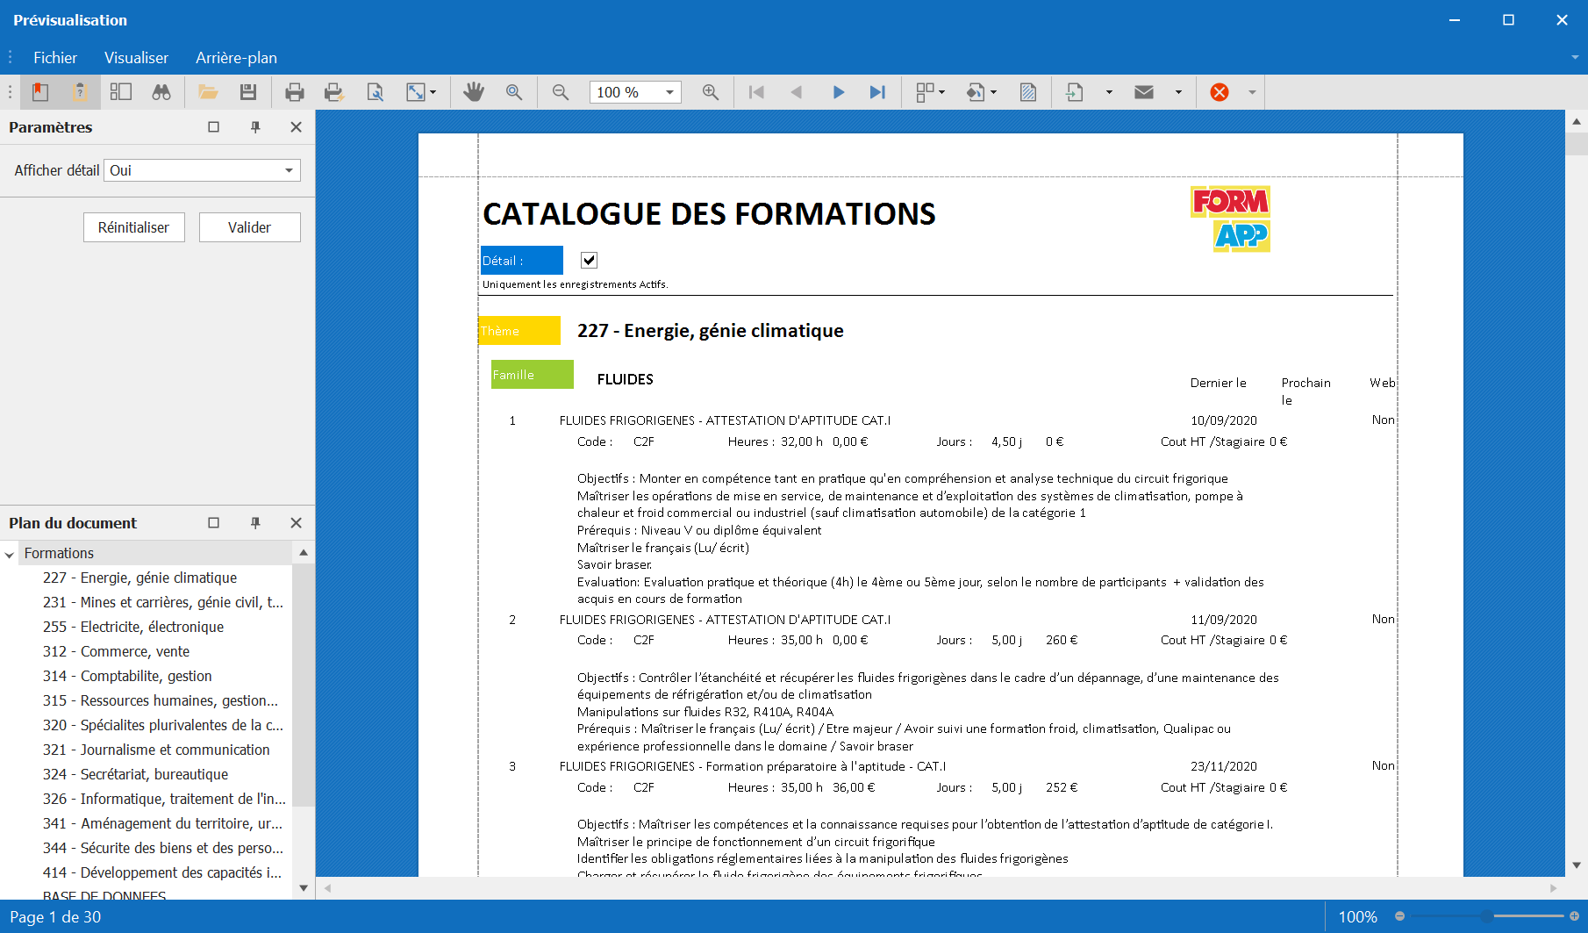Screen dimensions: 1588x933
Task: Go to previous page arrow
Action: pos(797,92)
